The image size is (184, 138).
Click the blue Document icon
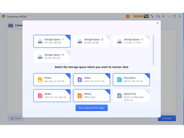(x=120, y=79)
